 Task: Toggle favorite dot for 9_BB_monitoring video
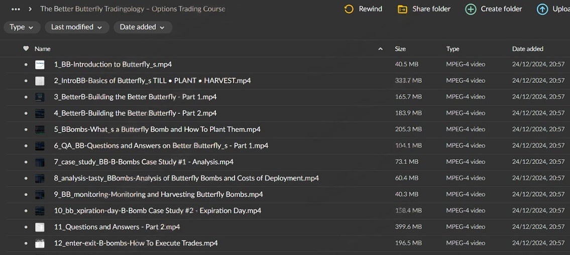(x=26, y=195)
